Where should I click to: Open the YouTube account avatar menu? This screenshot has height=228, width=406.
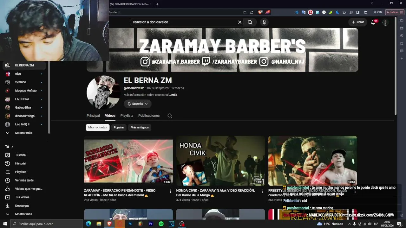pyautogui.click(x=385, y=22)
